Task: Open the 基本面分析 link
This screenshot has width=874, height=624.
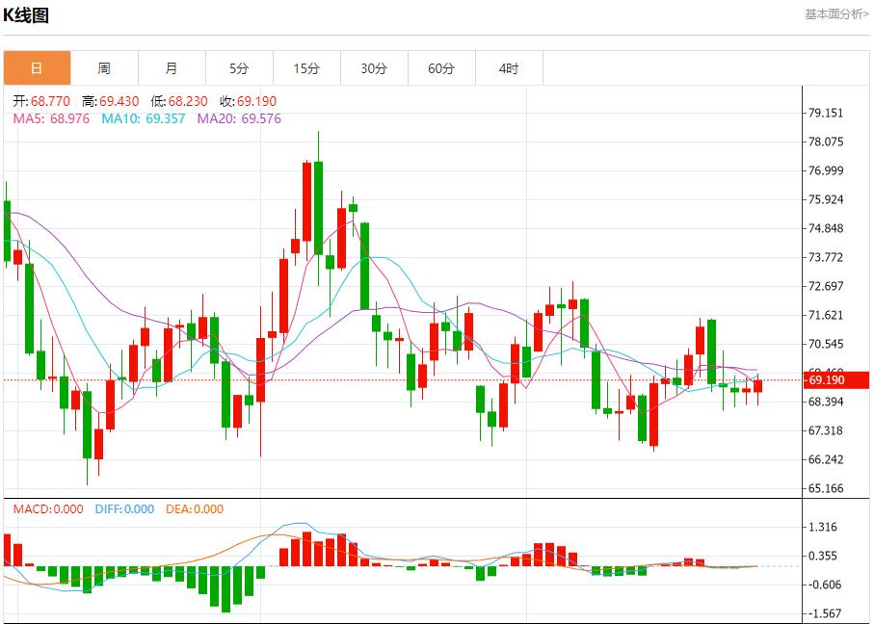Action: click(835, 13)
